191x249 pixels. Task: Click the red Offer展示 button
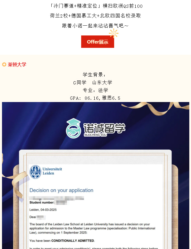[98, 41]
